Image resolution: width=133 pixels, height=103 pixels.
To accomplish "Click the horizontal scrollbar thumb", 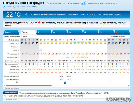I will click(x=29, y=86).
